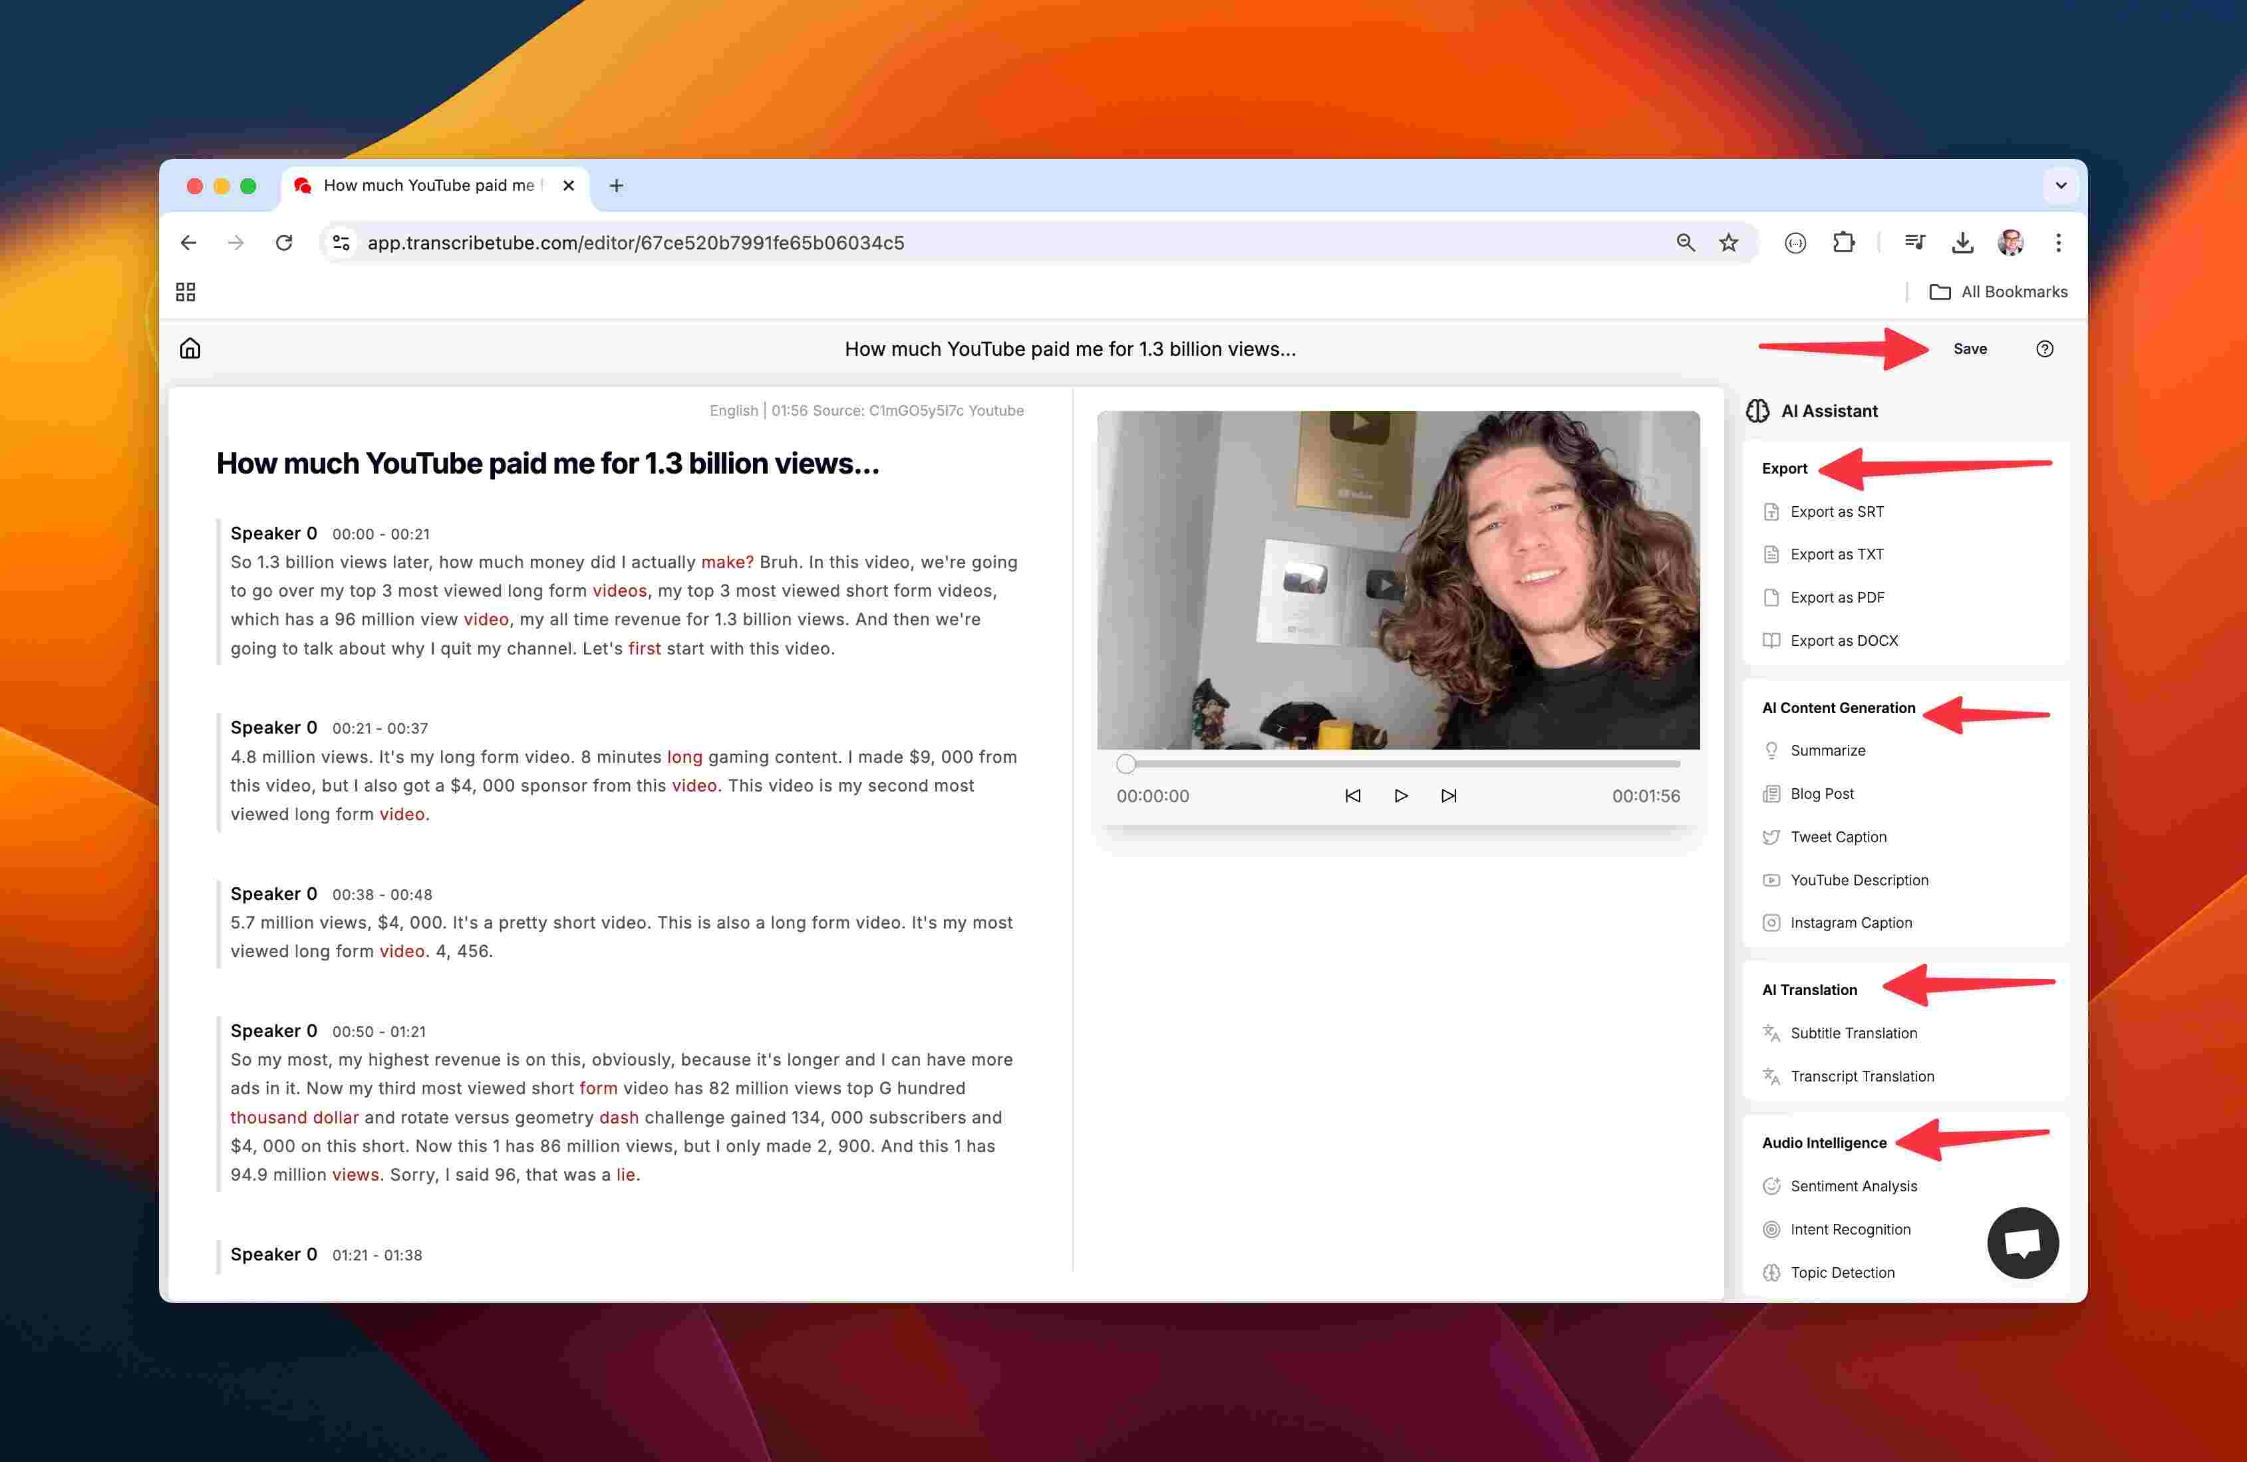Click the YouTube icon beside YouTube Description
This screenshot has width=2247, height=1462.
[1771, 879]
